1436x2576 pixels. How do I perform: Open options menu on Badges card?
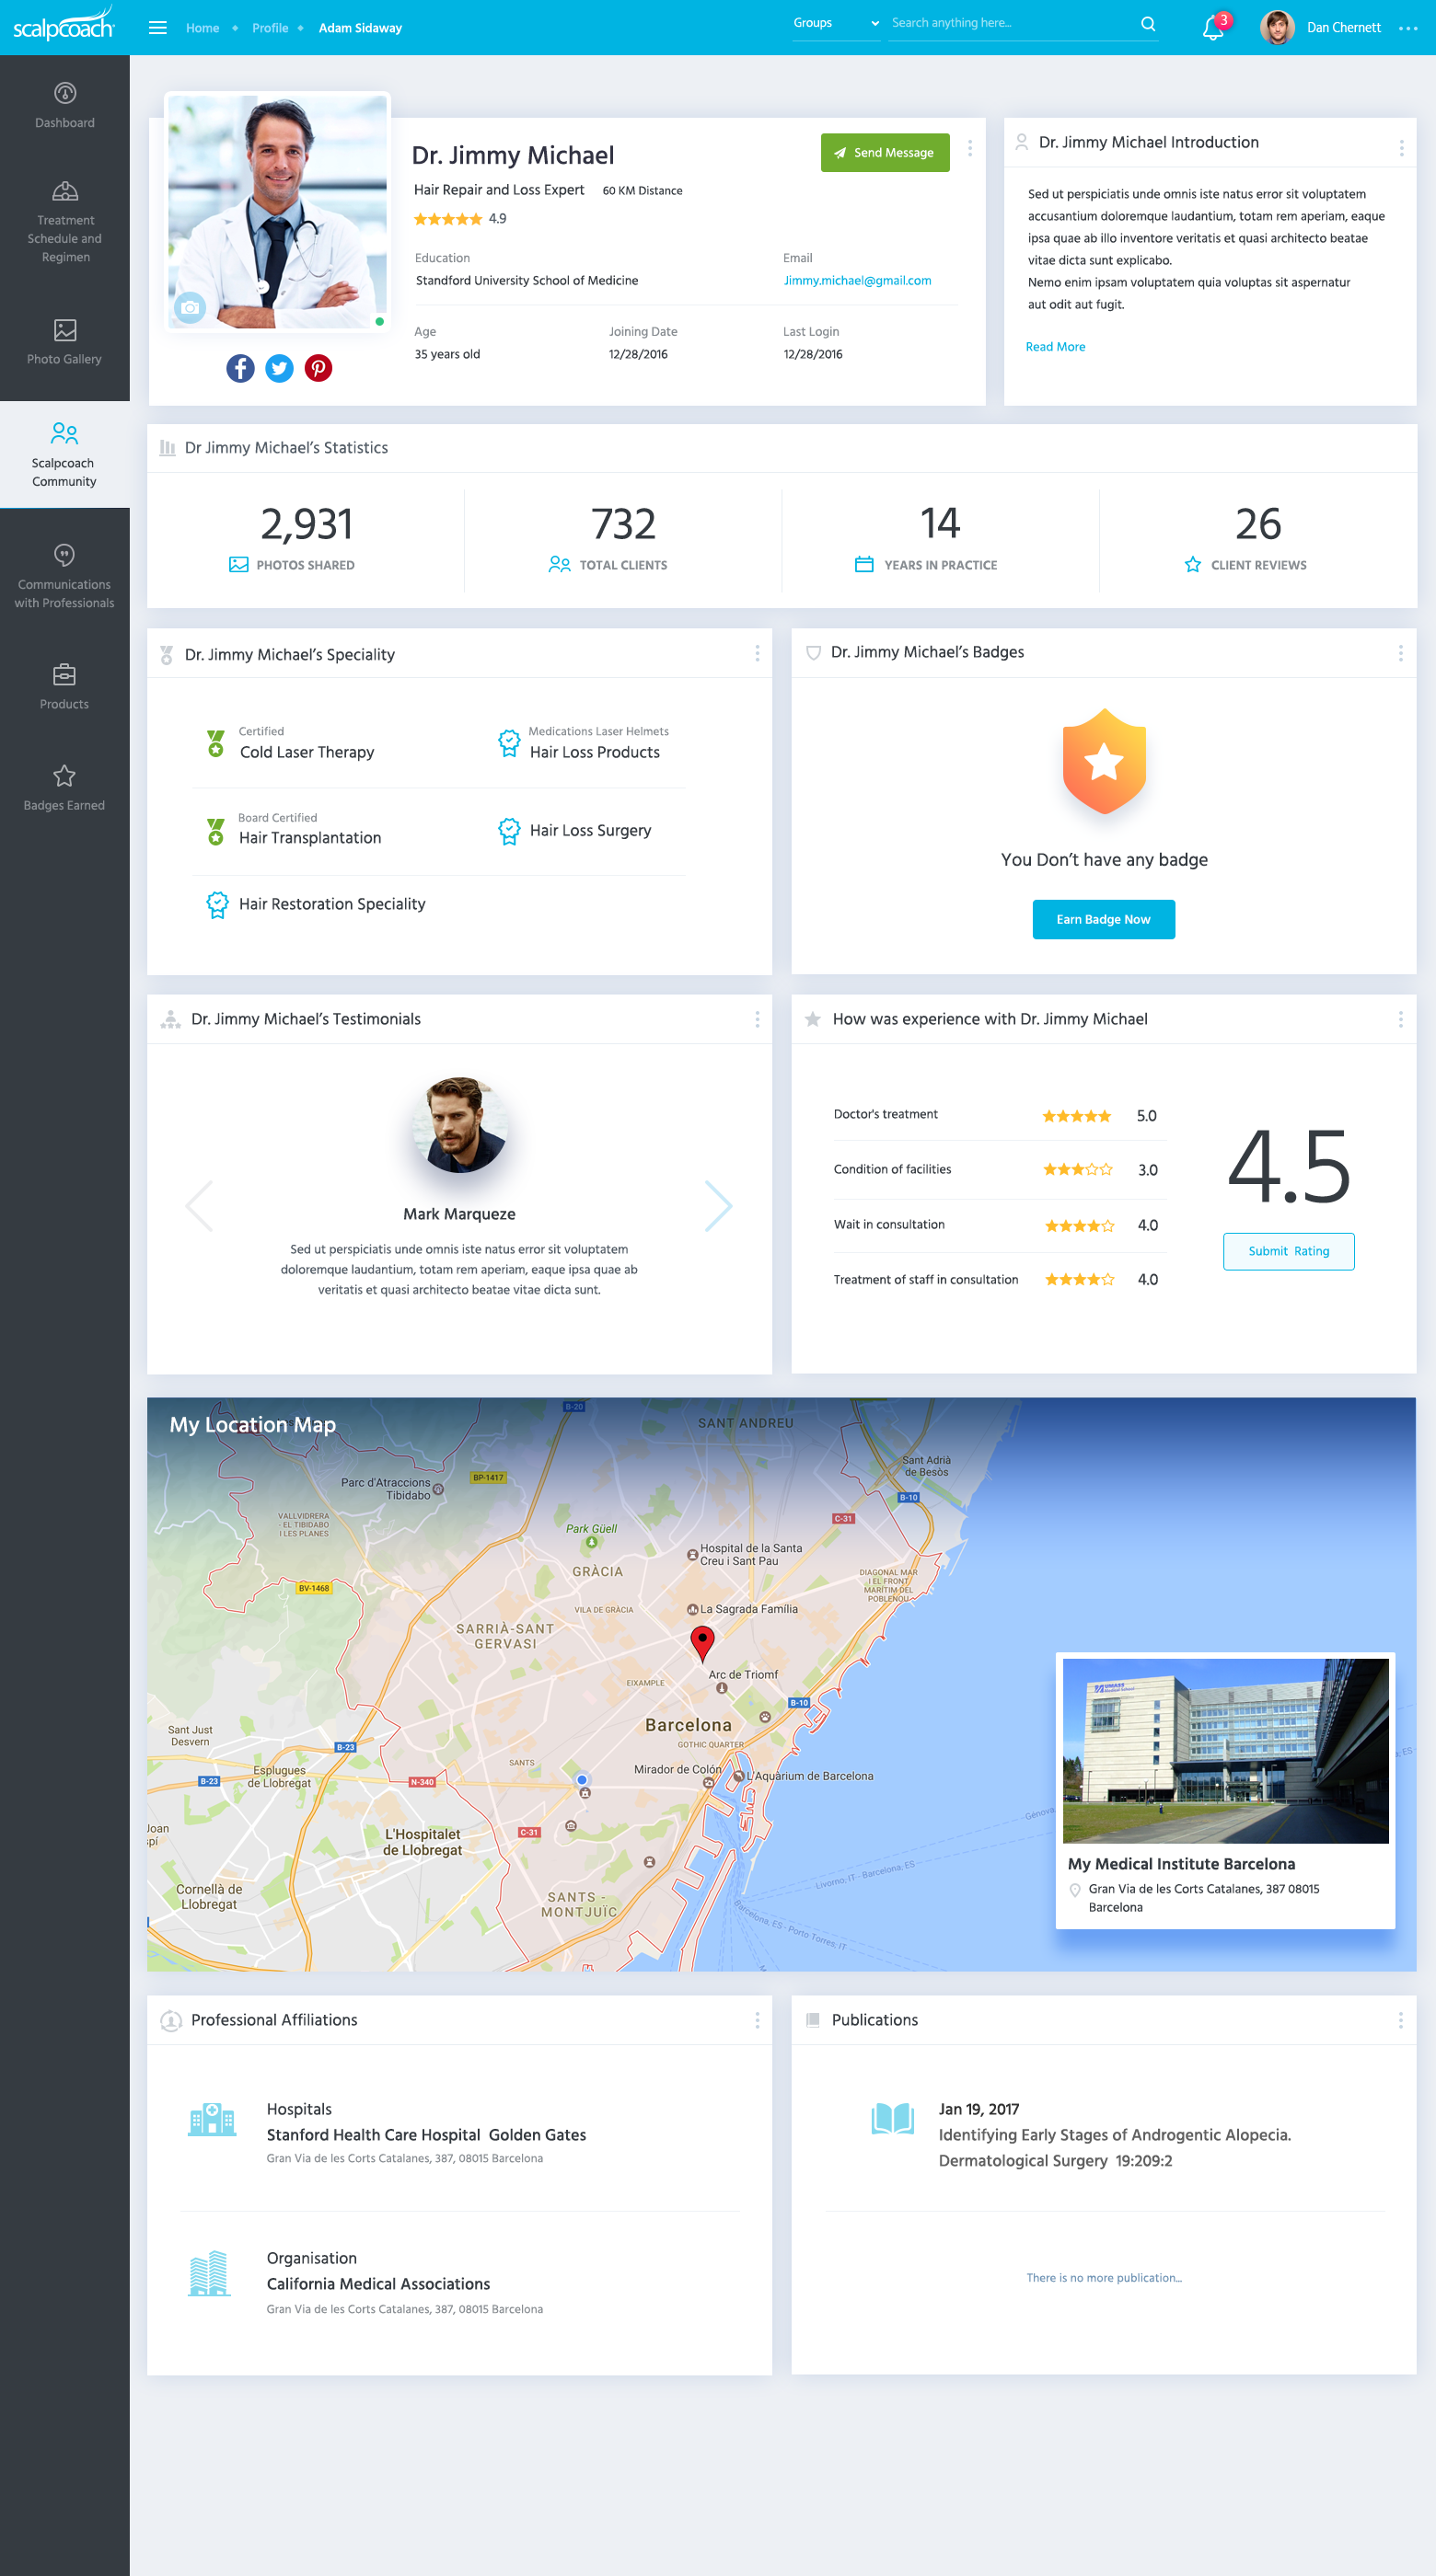(x=1400, y=653)
